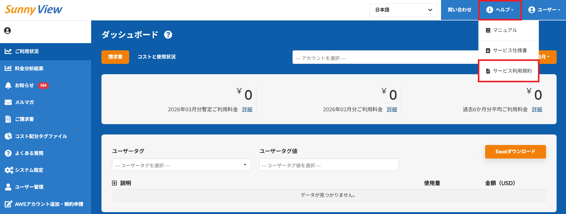This screenshot has height=214, width=566.
Task: Click the dashboard help question mark icon
Action: tap(168, 35)
